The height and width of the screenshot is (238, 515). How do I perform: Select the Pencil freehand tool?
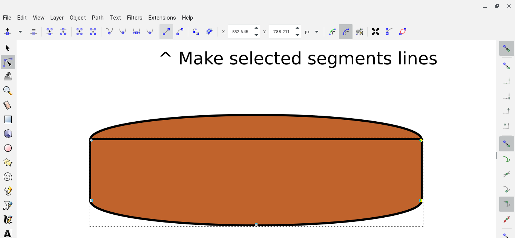coord(8,191)
